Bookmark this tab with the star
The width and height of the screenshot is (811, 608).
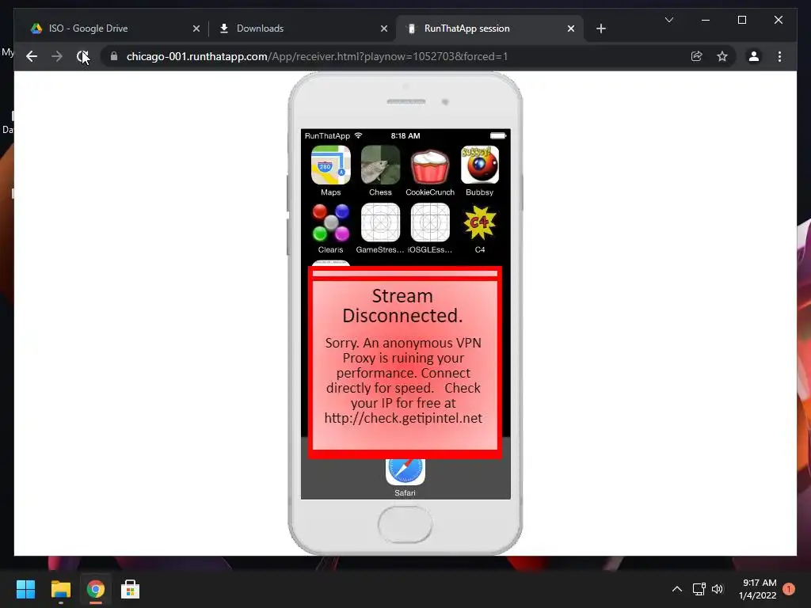722,56
